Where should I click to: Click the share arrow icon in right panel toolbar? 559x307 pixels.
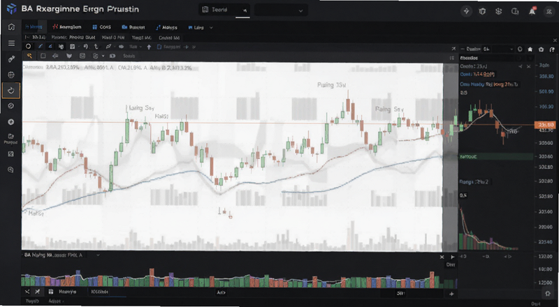click(x=552, y=49)
